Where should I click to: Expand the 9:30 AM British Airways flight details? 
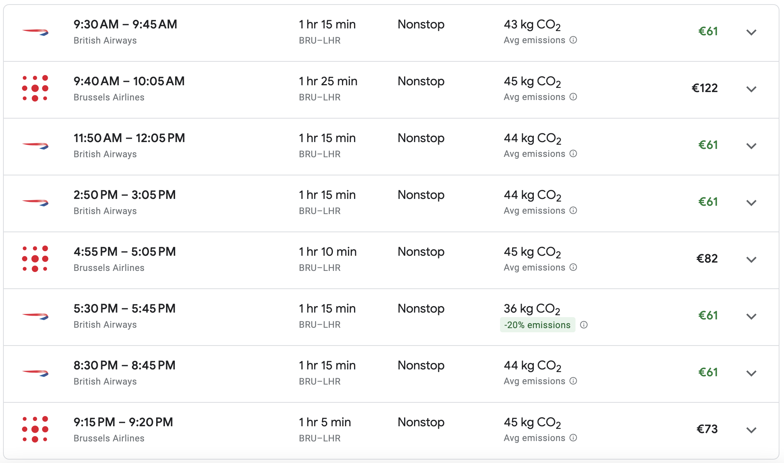[751, 32]
